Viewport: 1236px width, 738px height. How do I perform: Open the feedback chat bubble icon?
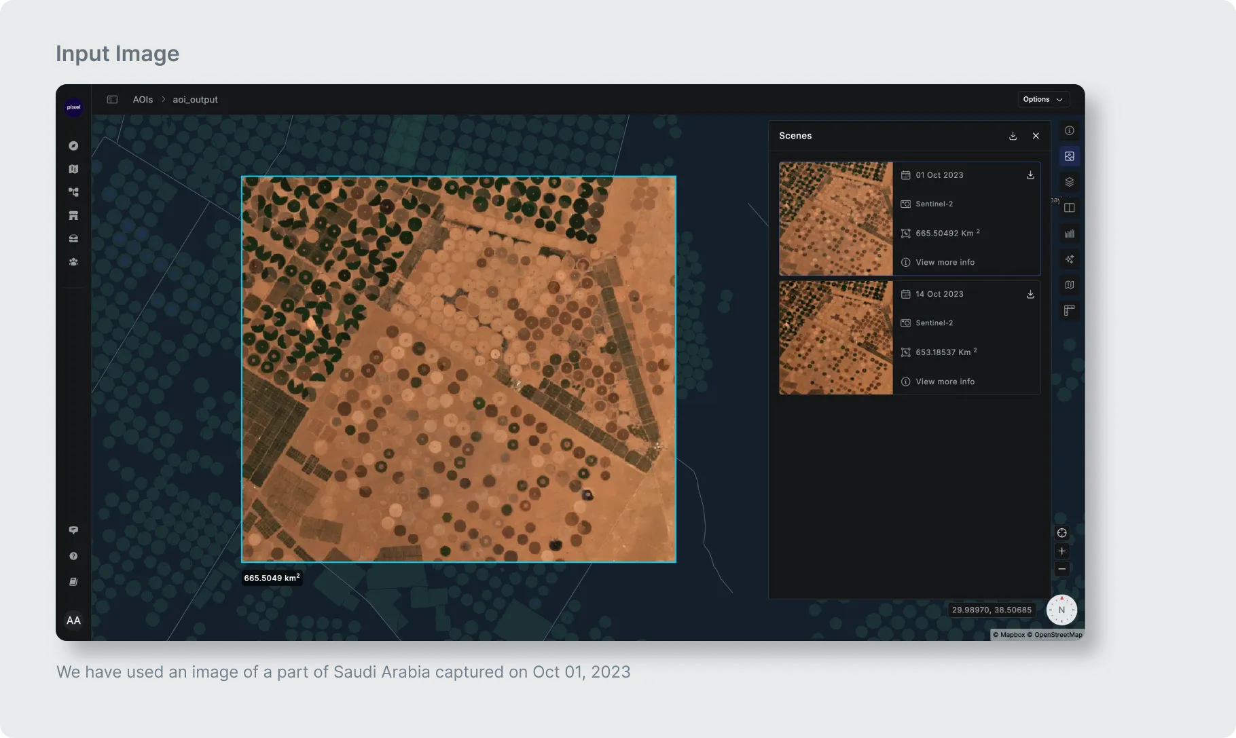click(x=73, y=530)
